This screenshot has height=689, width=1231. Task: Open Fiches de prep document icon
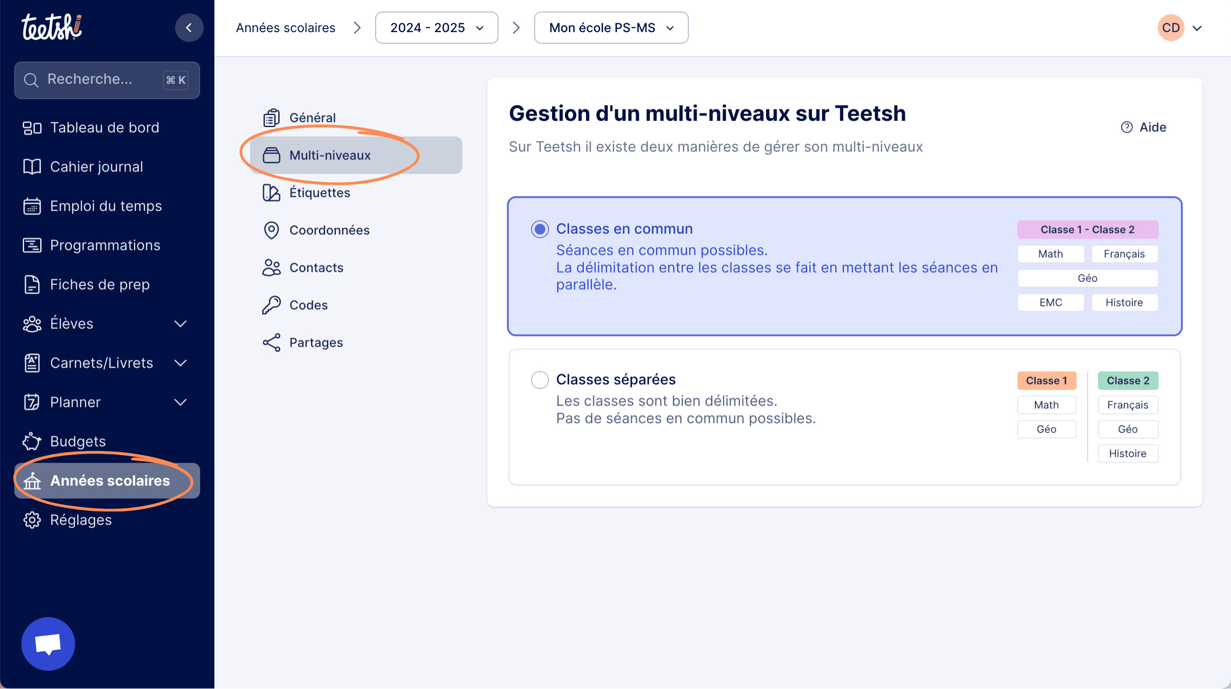tap(32, 285)
